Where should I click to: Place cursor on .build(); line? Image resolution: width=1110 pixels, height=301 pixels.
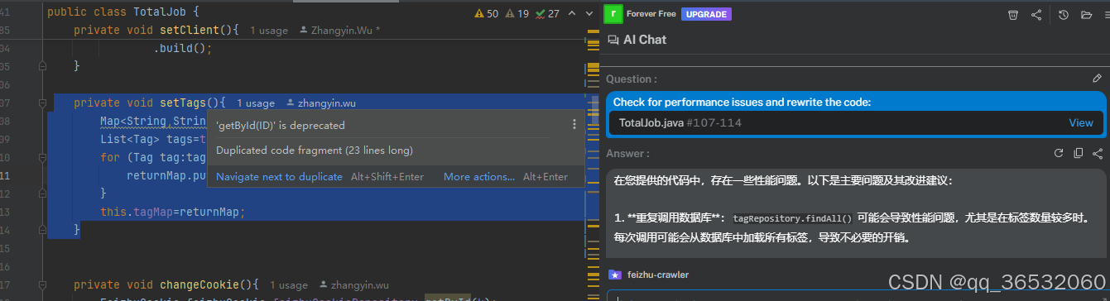(183, 48)
